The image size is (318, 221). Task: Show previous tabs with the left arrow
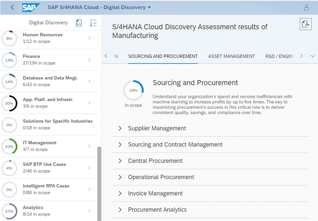tap(106, 56)
